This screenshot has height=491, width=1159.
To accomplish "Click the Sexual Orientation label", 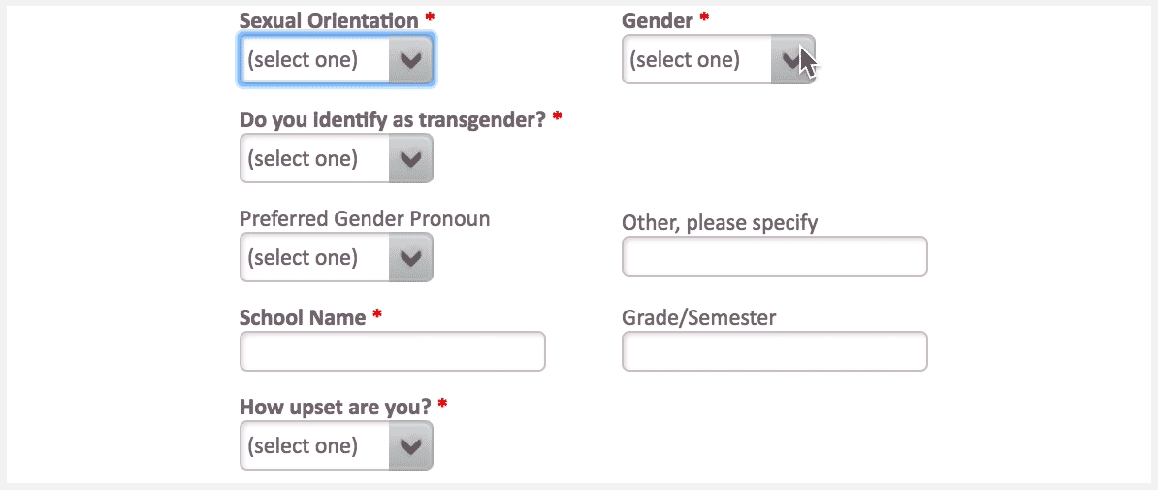I will [x=329, y=20].
